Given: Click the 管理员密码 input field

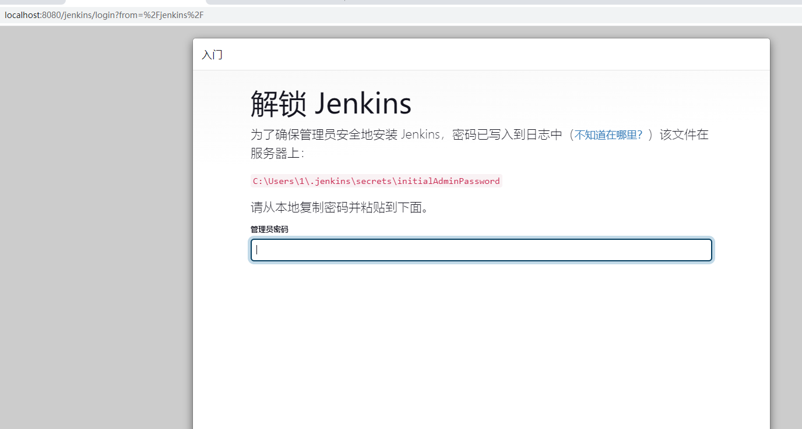Looking at the screenshot, I should (x=481, y=250).
